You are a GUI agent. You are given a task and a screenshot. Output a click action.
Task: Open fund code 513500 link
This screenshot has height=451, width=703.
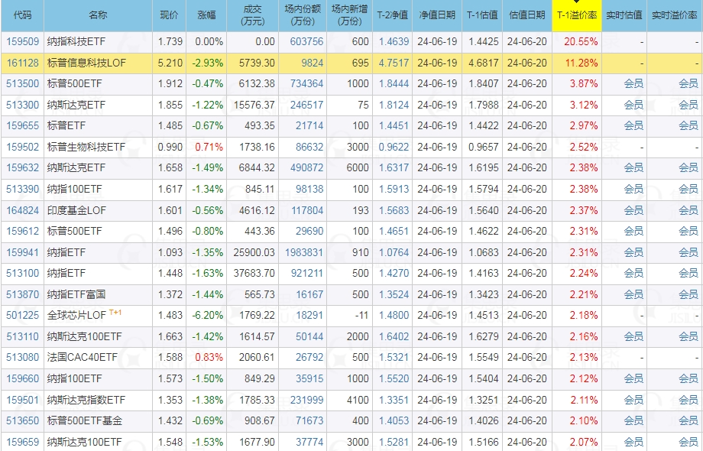tap(22, 83)
